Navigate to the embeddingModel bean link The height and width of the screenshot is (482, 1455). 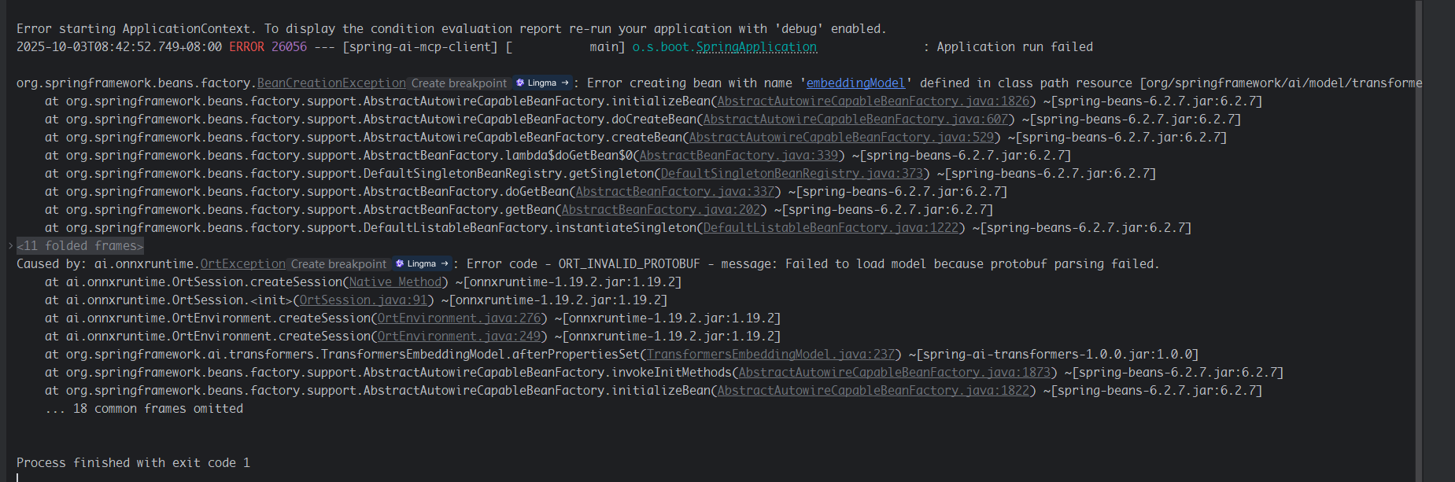click(x=855, y=83)
